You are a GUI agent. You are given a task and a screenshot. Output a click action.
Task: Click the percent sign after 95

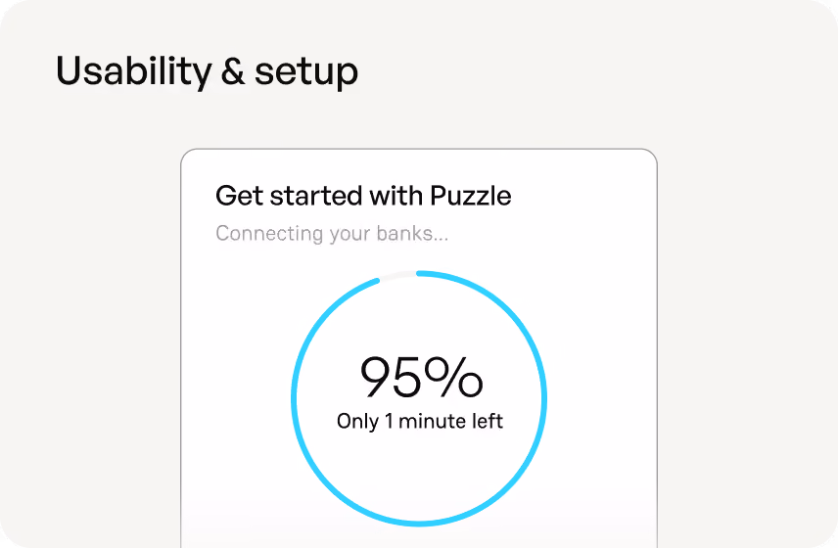pyautogui.click(x=454, y=377)
